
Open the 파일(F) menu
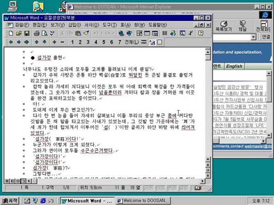click(22, 25)
